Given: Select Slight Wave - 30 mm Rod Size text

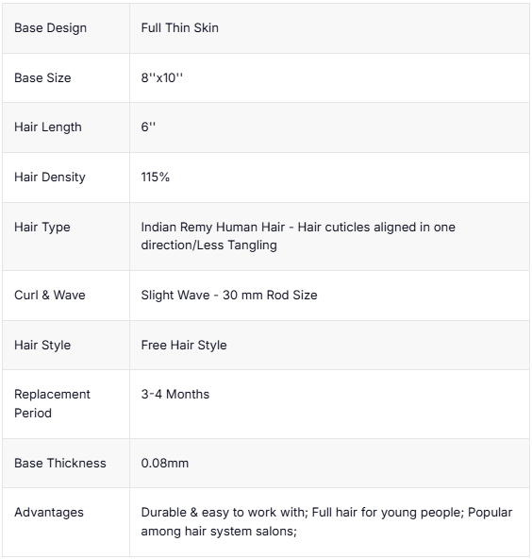Looking at the screenshot, I should (229, 295).
